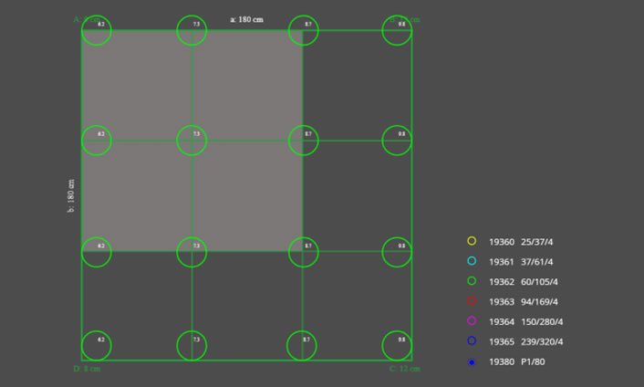Click the legend code 19362

pyautogui.click(x=502, y=282)
